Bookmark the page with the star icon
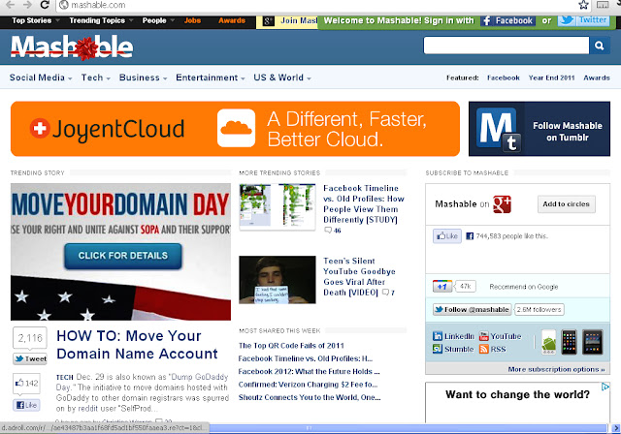The image size is (621, 434). [583, 5]
